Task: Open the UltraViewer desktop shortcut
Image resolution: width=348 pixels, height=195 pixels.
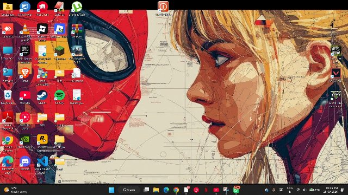Action: (x=25, y=7)
